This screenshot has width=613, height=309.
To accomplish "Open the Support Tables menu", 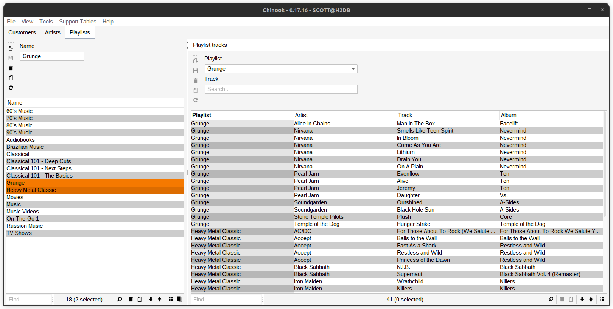I will (78, 22).
